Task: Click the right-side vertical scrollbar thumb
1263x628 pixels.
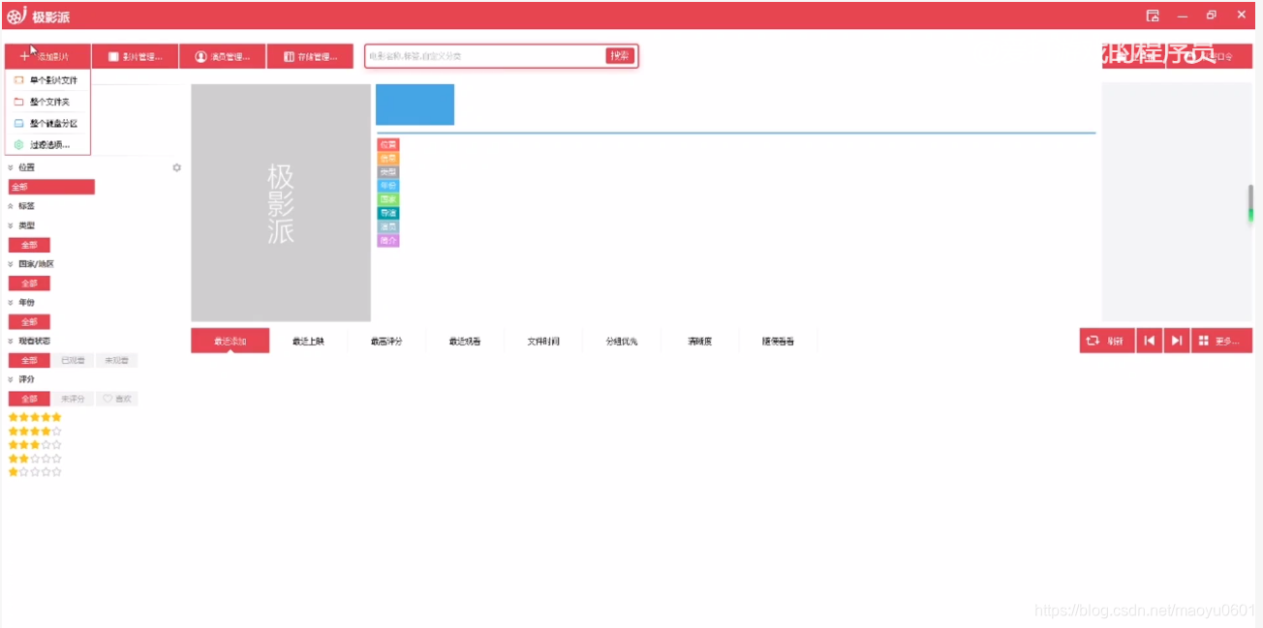Action: (x=1250, y=204)
